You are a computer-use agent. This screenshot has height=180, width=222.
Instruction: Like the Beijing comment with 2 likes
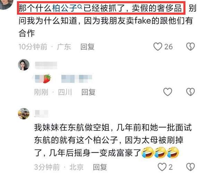pos(162,167)
